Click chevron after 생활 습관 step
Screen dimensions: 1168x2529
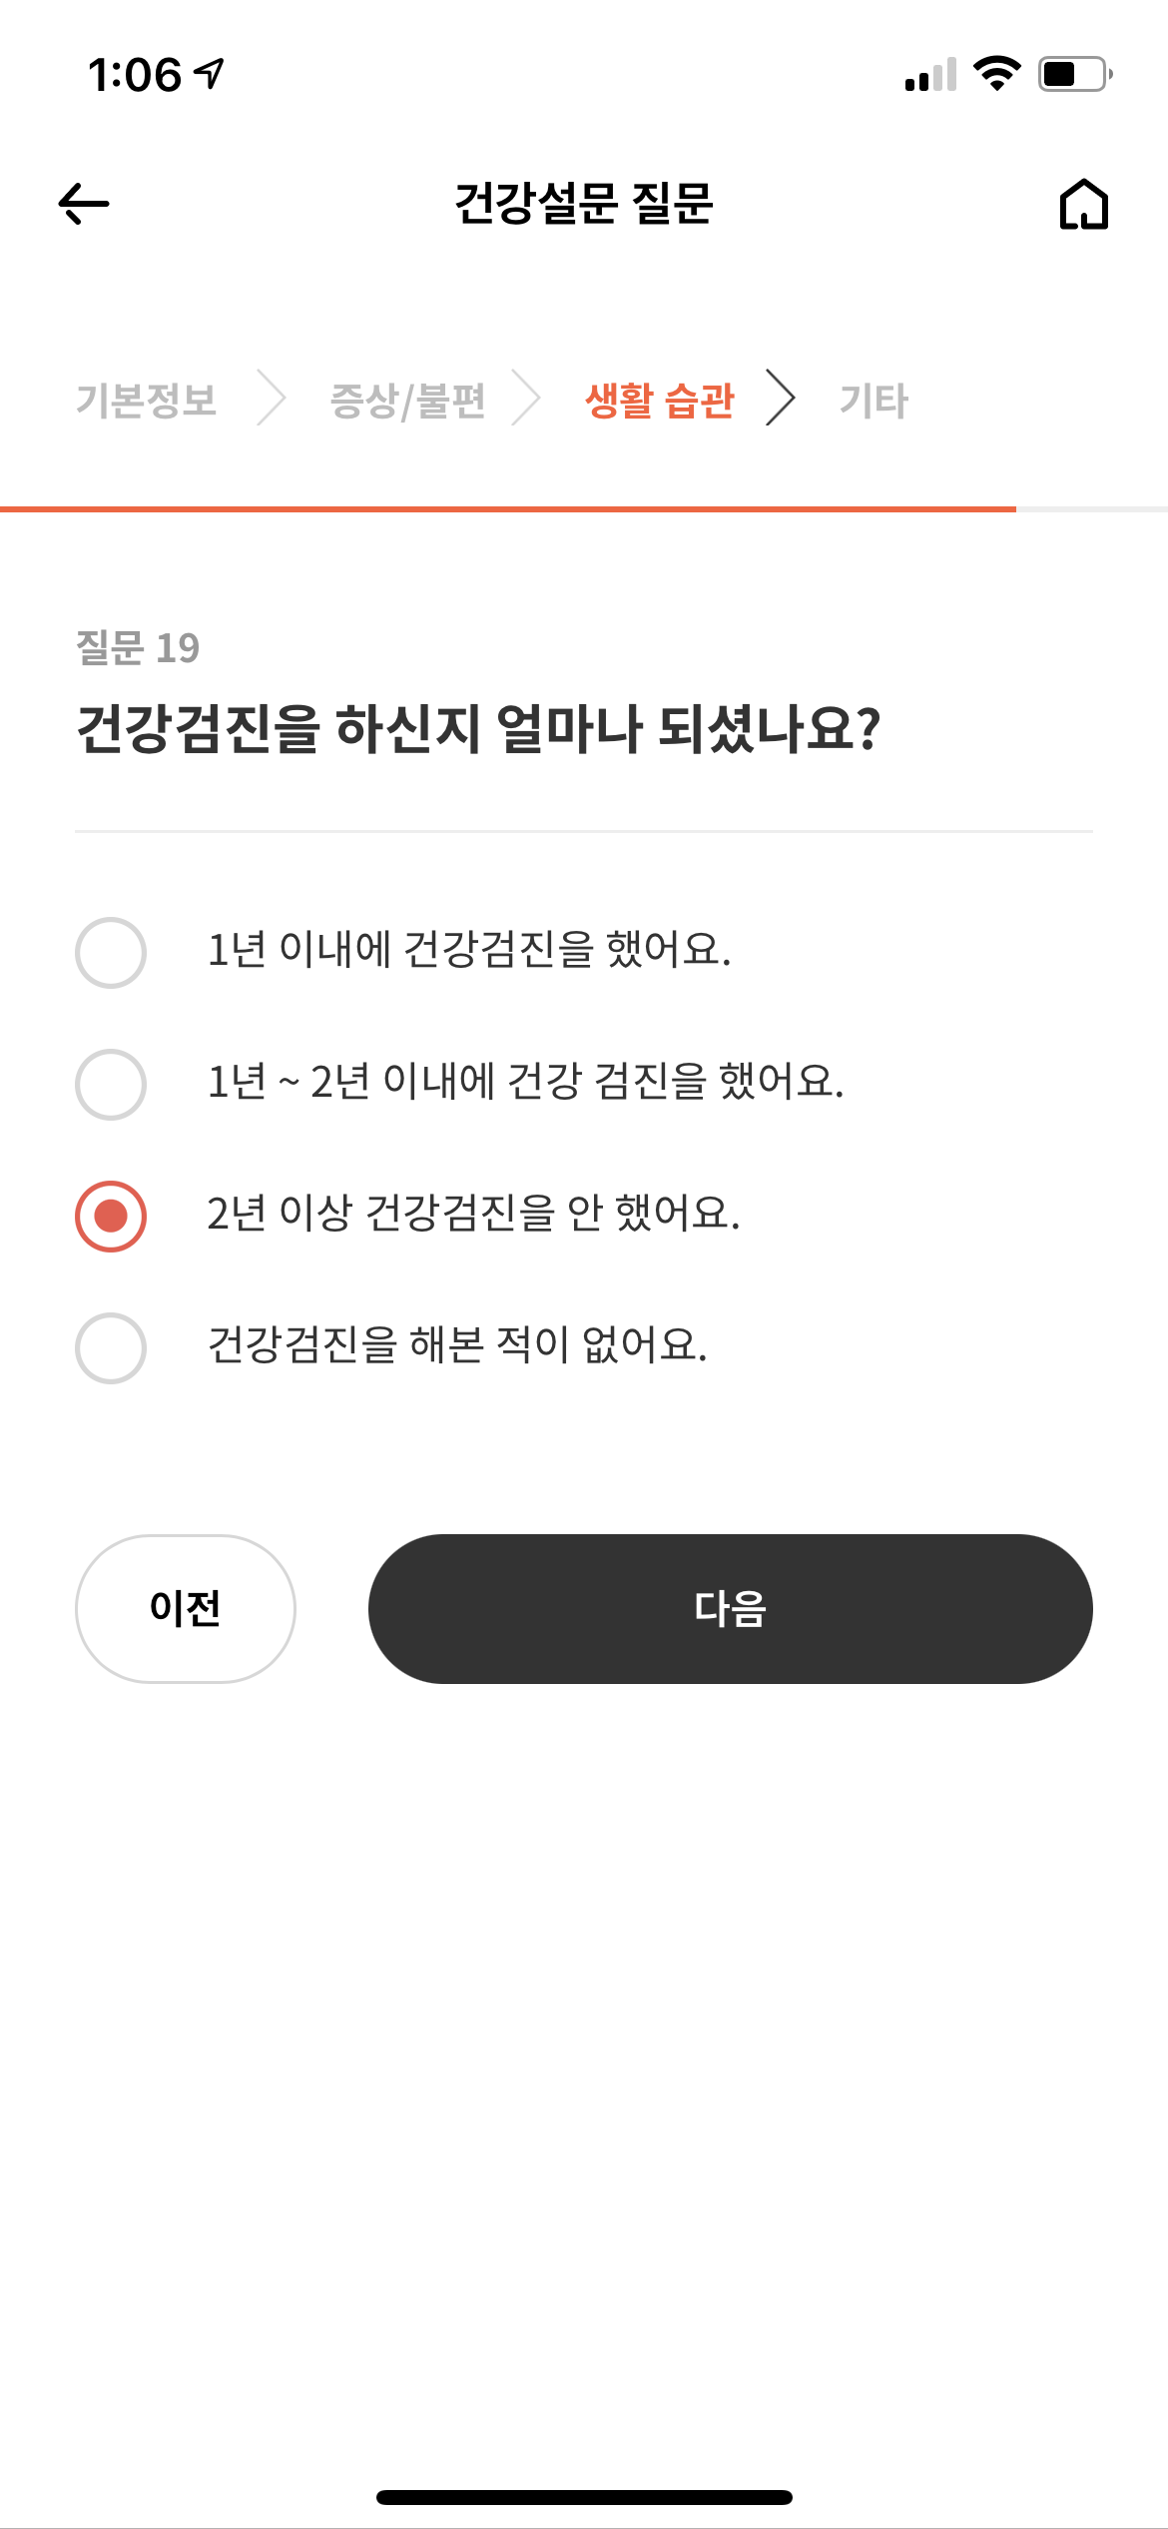coord(781,398)
